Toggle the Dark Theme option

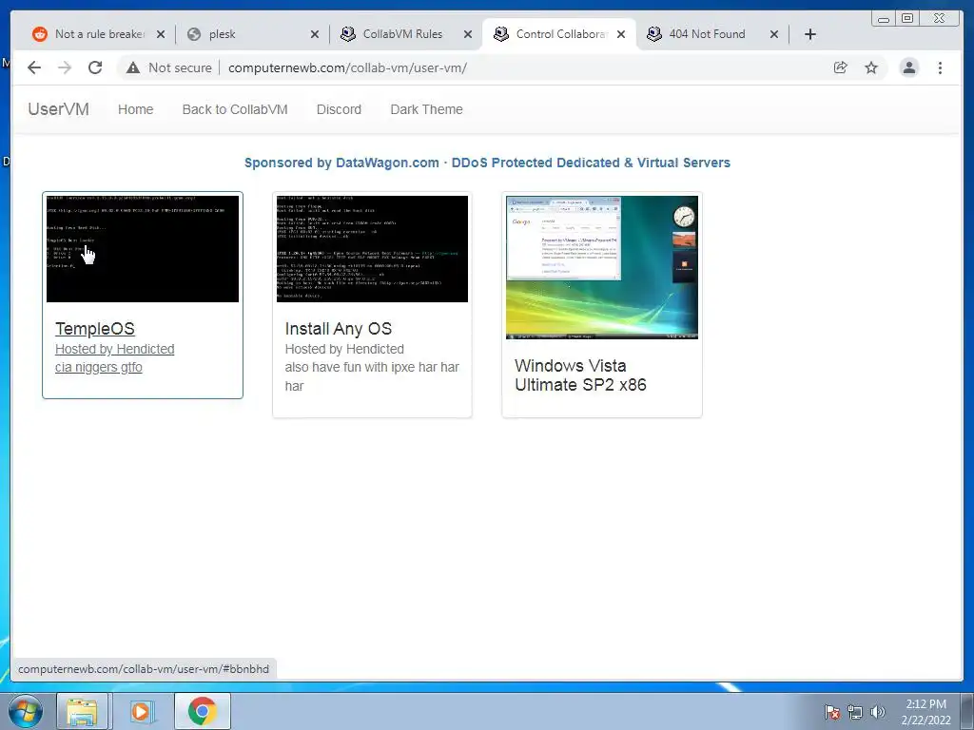tap(426, 109)
